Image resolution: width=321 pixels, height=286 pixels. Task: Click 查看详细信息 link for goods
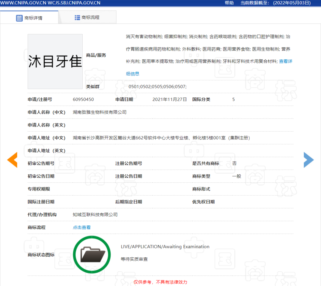coord(286,61)
